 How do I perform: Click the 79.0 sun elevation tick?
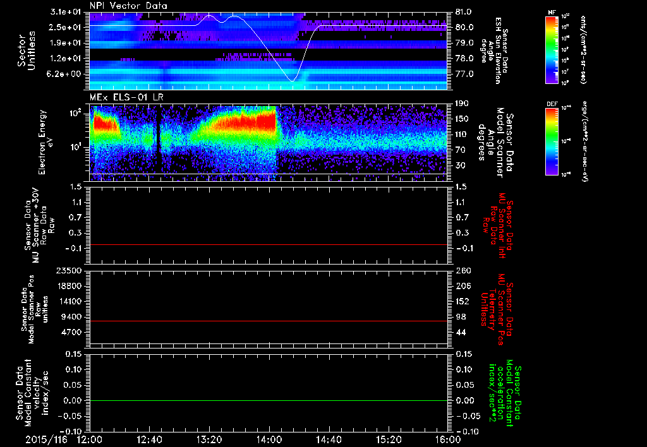[x=464, y=43]
